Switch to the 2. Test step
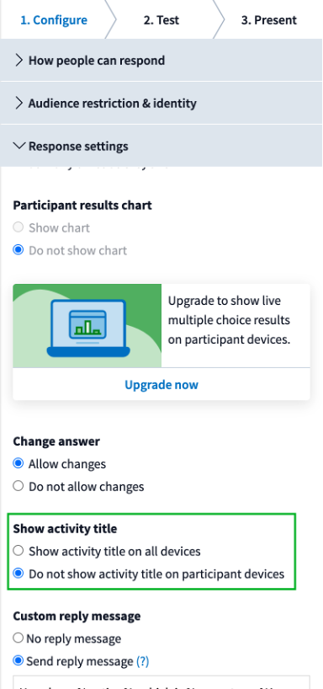323x689 pixels. coord(161,20)
